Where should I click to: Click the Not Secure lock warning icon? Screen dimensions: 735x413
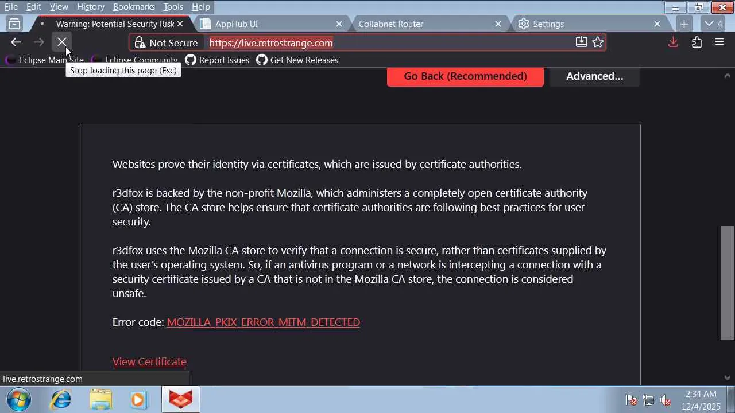(x=140, y=43)
